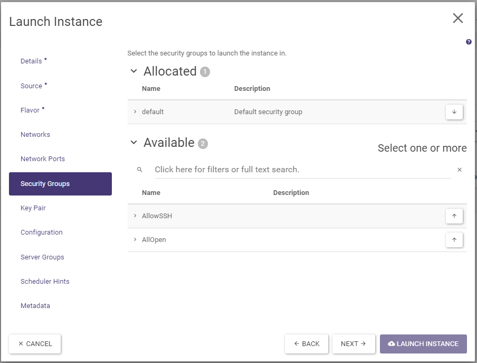Expand the default security group row
This screenshot has height=363, width=477.
[x=135, y=112]
